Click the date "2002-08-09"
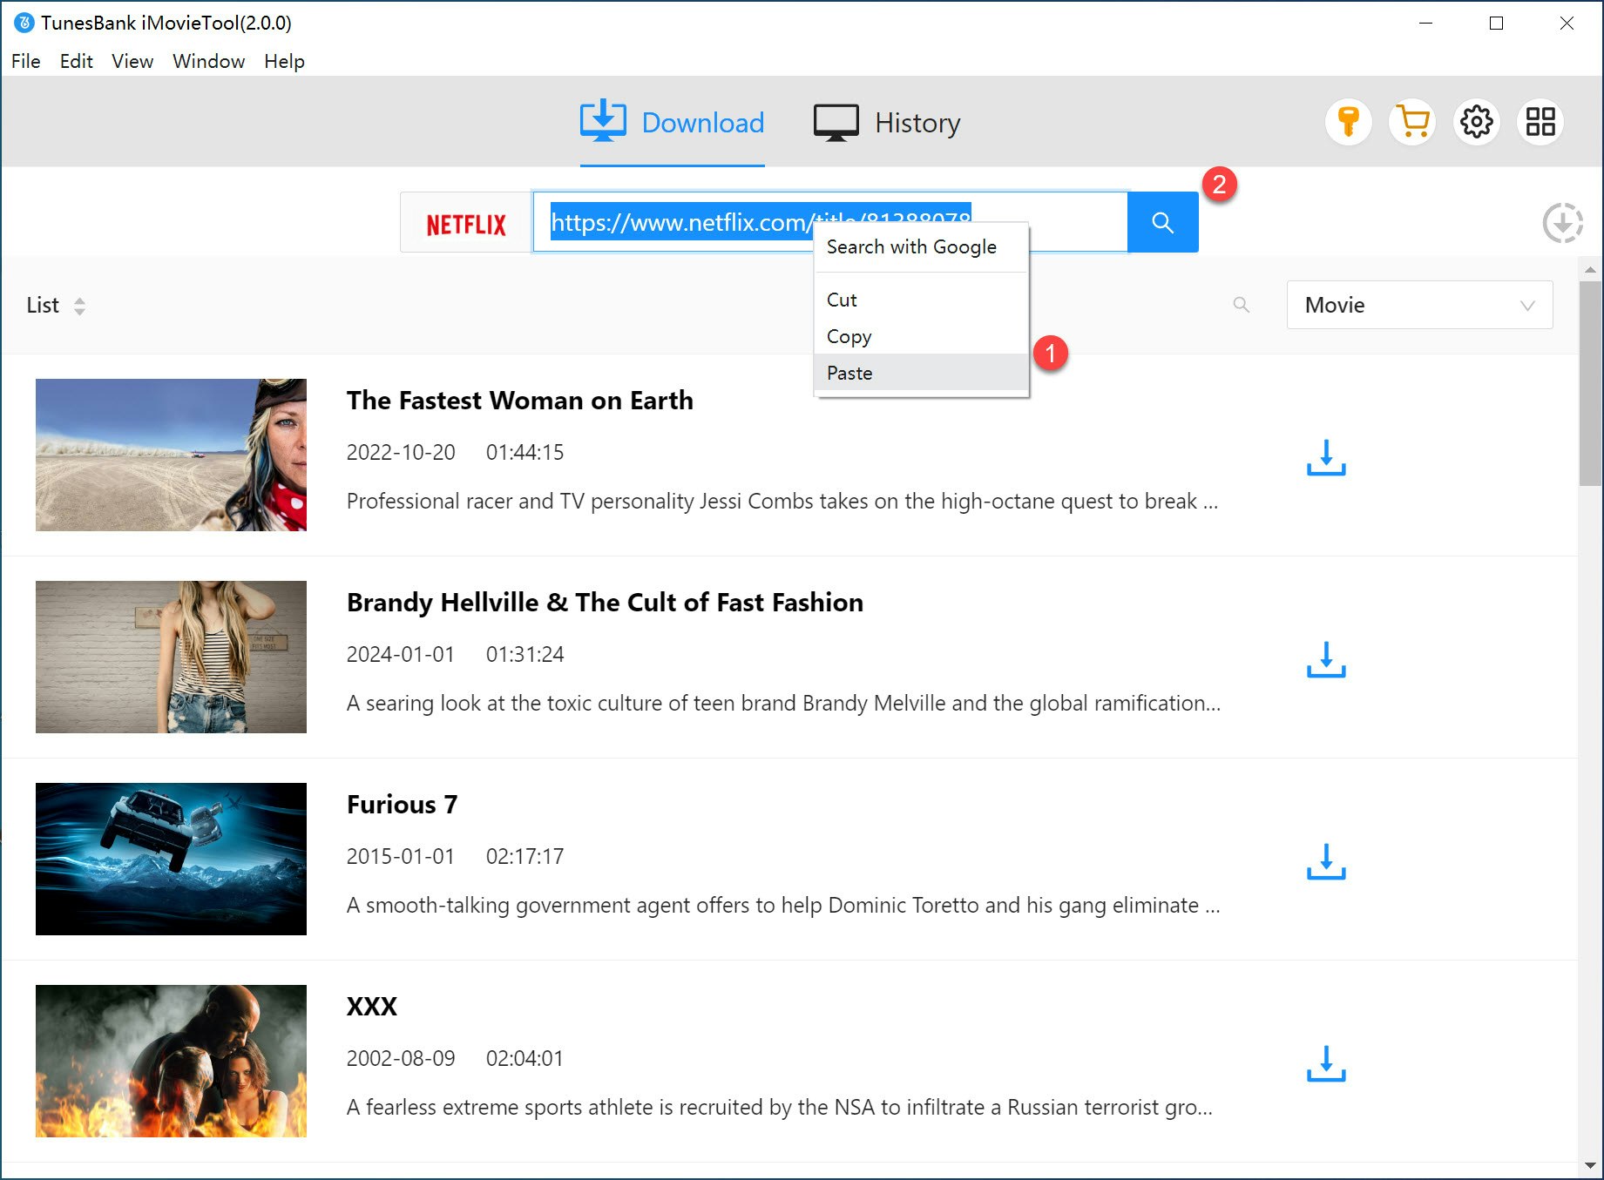Image resolution: width=1604 pixels, height=1180 pixels. [401, 1058]
